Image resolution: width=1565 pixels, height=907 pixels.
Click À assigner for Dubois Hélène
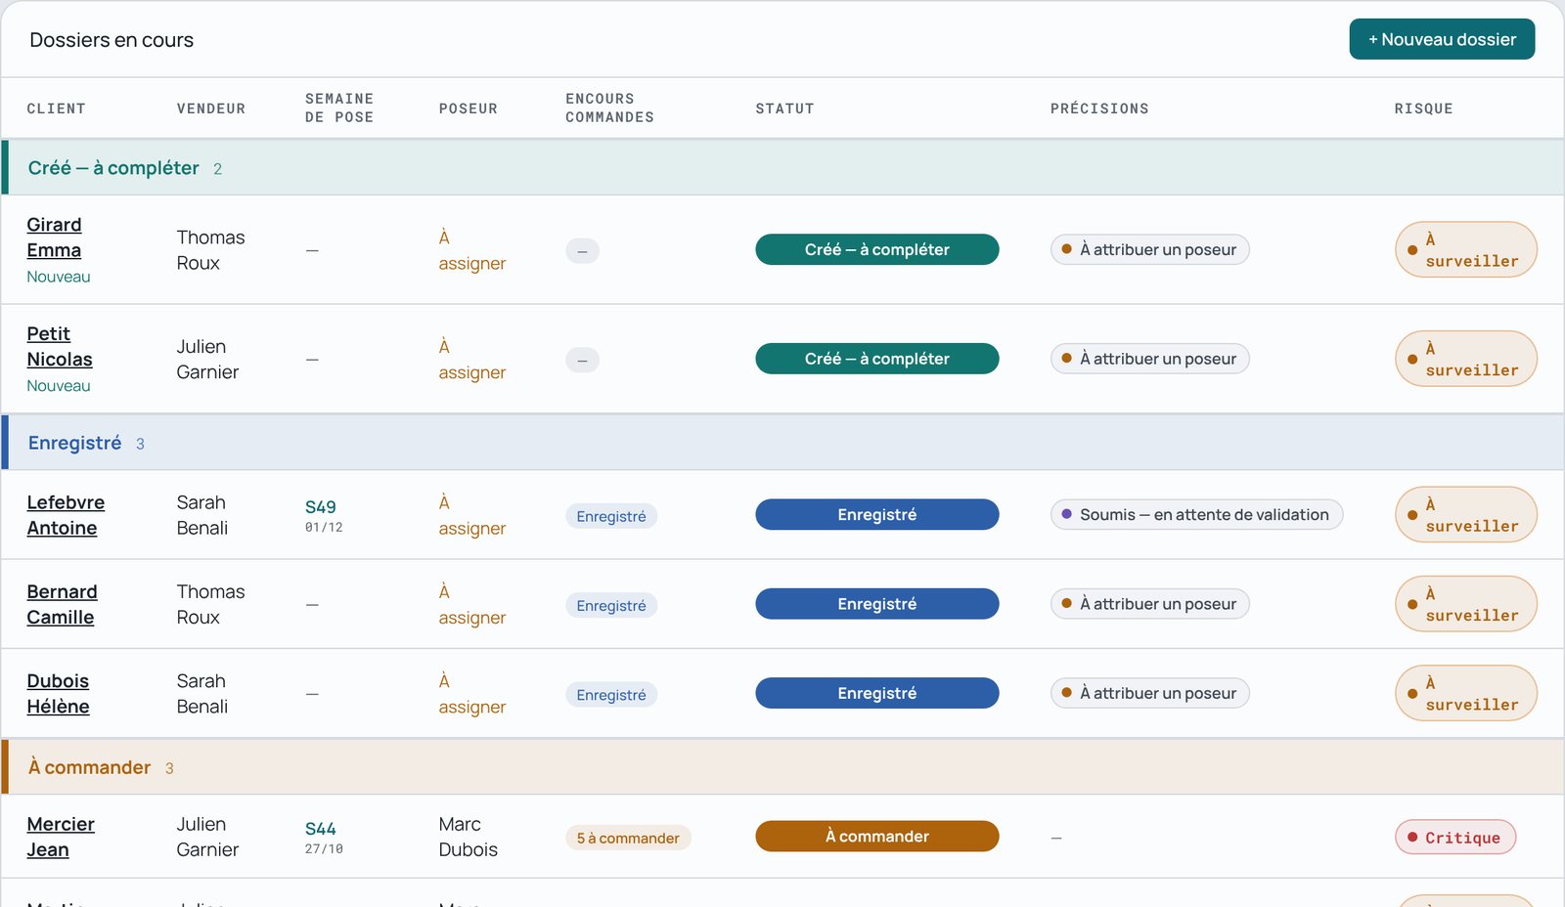point(471,694)
